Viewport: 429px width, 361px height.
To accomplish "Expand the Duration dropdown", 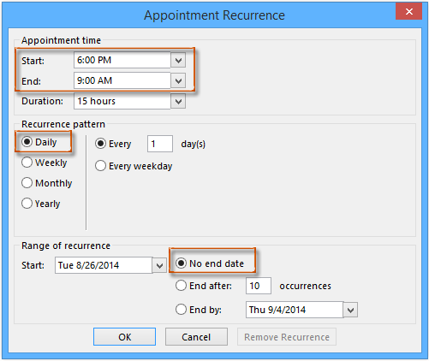I will [x=178, y=101].
